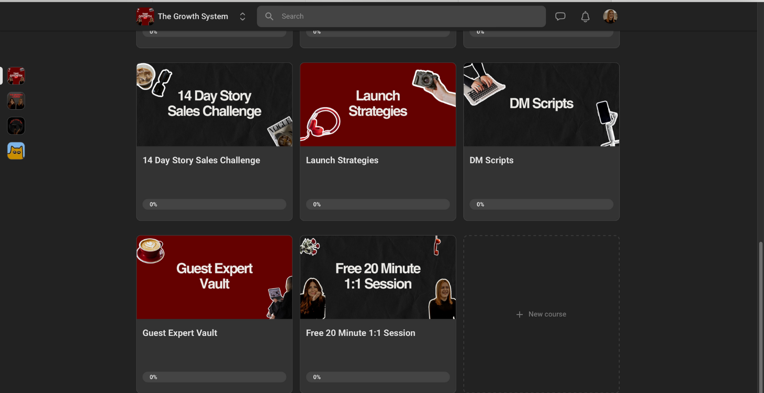Open the 14 Day Story Sales Challenge title
The height and width of the screenshot is (393, 764).
(201, 160)
